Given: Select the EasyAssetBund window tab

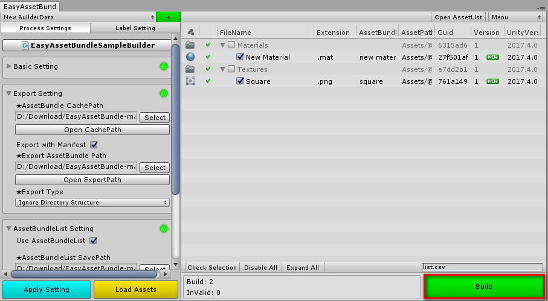Looking at the screenshot, I should pyautogui.click(x=30, y=6).
